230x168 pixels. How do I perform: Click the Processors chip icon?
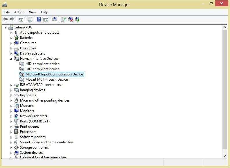[x=16, y=132]
